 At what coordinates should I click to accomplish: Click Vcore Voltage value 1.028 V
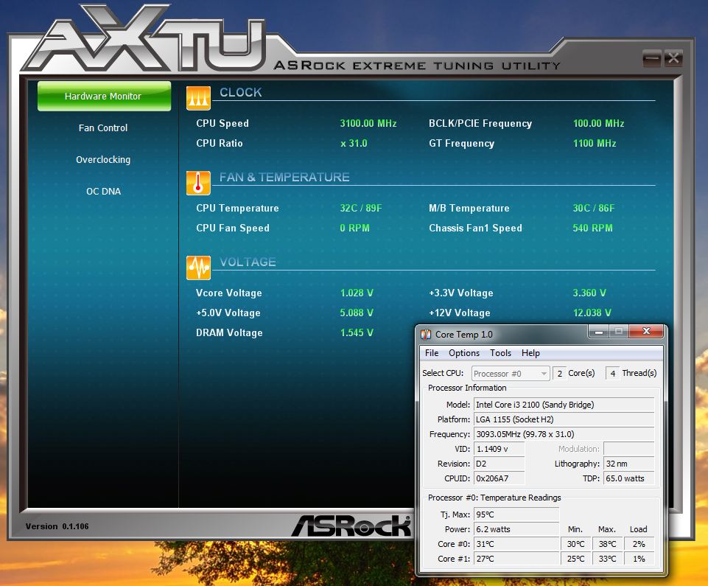tap(357, 293)
